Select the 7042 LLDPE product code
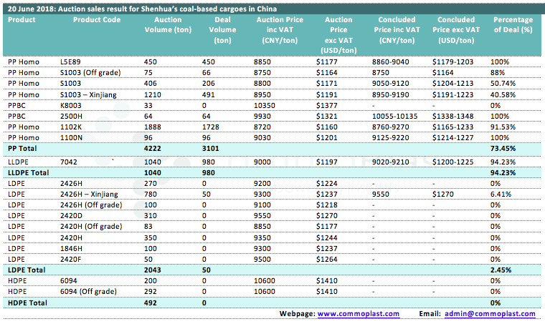The height and width of the screenshot is (324, 545). pos(70,162)
